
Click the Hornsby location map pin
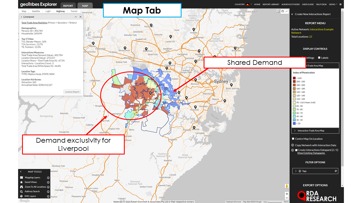coord(194,30)
